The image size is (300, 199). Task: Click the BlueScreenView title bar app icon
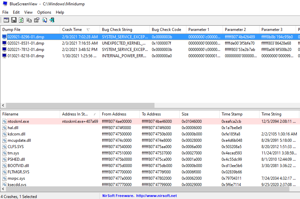click(x=5, y=4)
